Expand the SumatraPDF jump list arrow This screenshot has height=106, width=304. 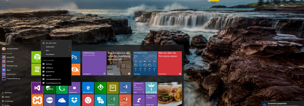pyautogui.click(x=27, y=57)
